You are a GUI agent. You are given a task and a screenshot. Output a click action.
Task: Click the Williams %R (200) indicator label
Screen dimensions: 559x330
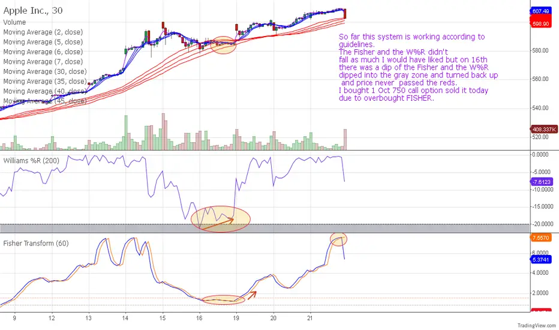click(x=31, y=161)
